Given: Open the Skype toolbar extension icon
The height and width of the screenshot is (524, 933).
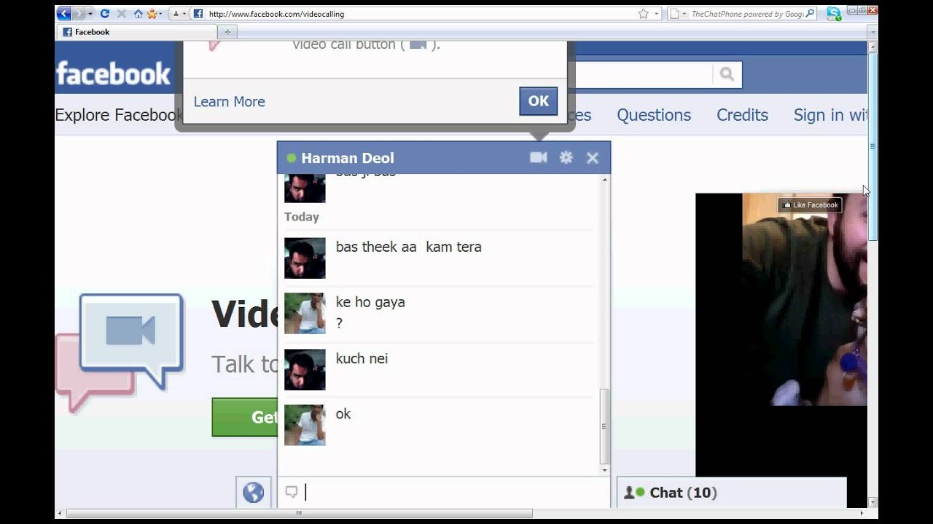Looking at the screenshot, I should (834, 13).
